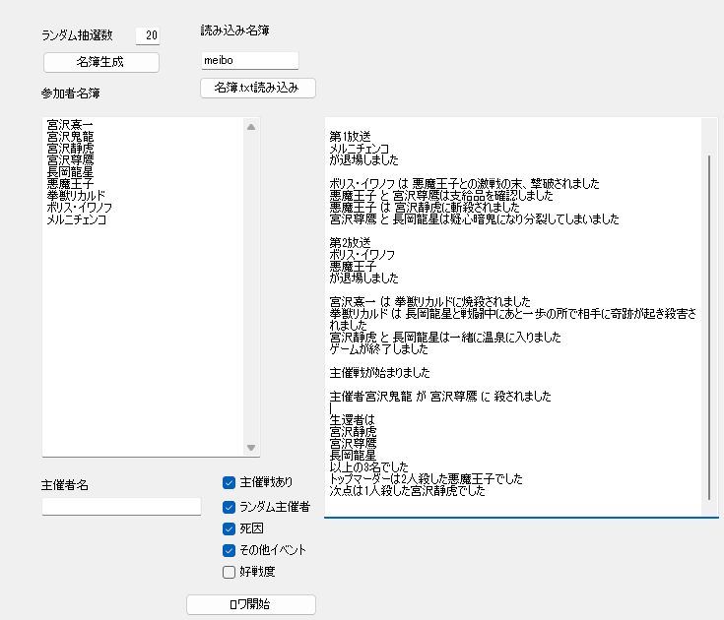Click the 第1放送 line in the log
724x620 pixels.
pos(351,136)
